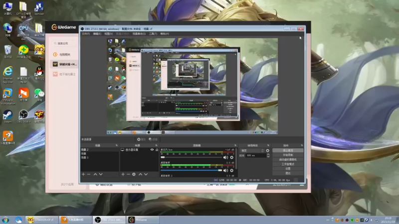This screenshot has width=399, height=224.
Task: Open scene transition settings gear
Action: tap(267, 151)
